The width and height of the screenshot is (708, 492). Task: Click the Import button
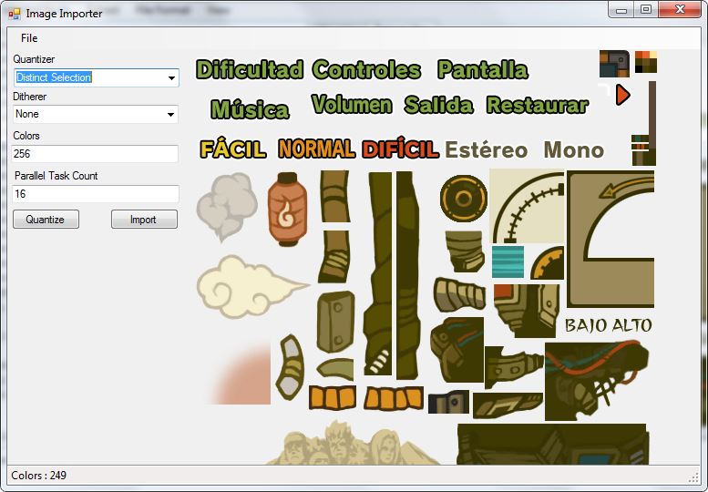144,220
